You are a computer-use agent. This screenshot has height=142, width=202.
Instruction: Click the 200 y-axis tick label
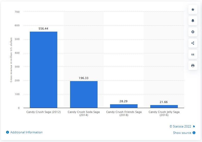[x=17, y=81]
